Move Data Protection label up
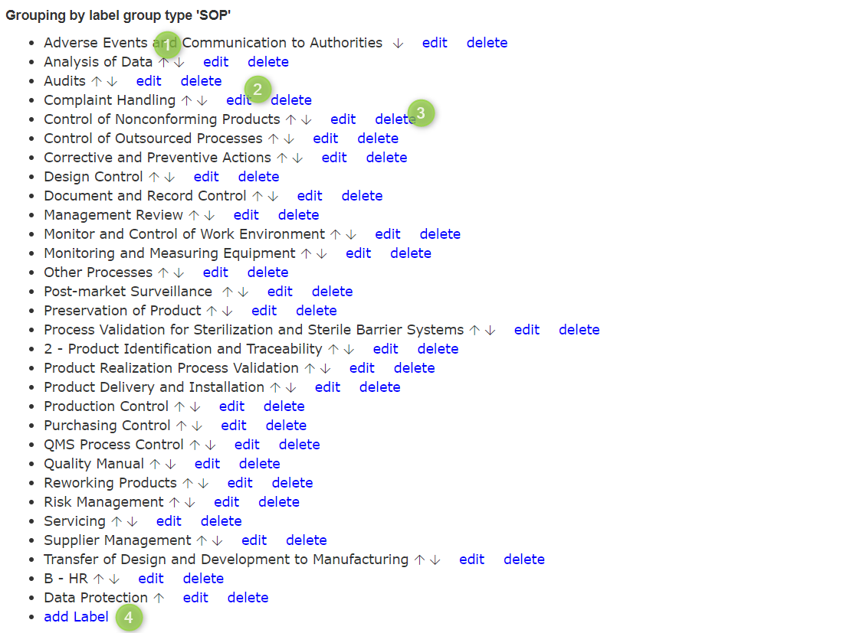 [x=159, y=599]
